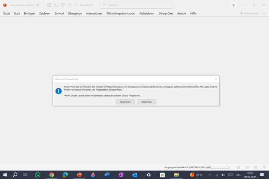Viewport: 269px width, 179px height.
Task: Open the user account avatar
Action: point(233,5)
